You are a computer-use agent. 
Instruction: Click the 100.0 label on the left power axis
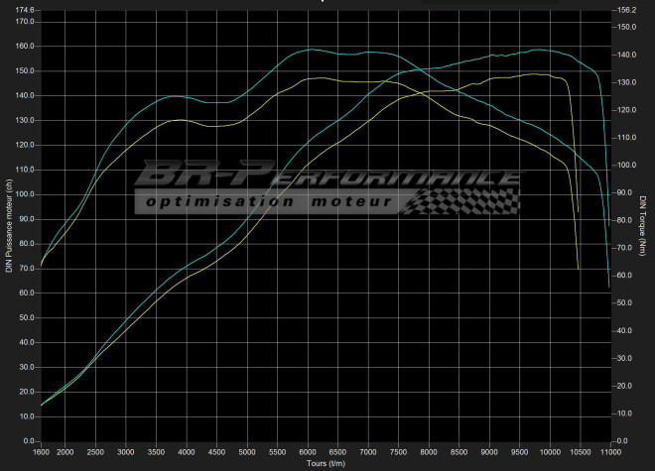tap(26, 194)
